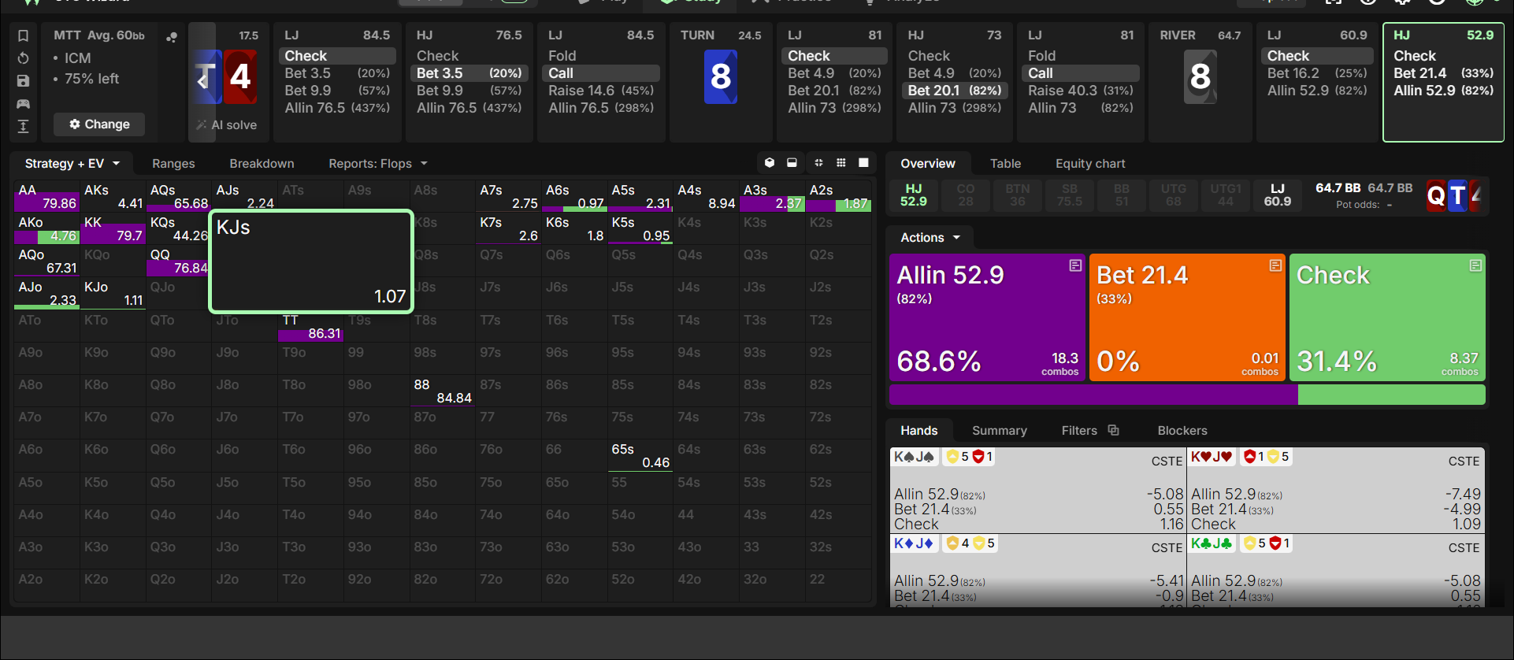
Task: Click expand icon on Allin 52.9 action card
Action: tap(1075, 265)
